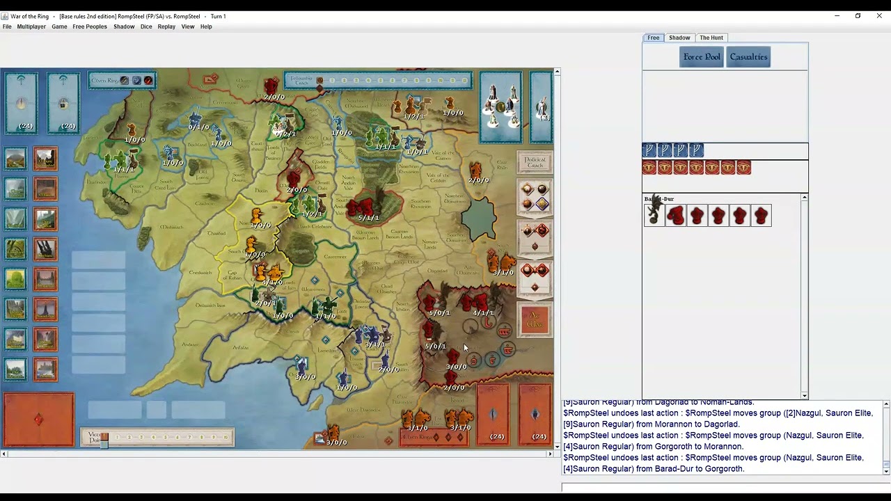The height and width of the screenshot is (501, 891).
Task: Select the red Elven Ring token
Action: 148,81
